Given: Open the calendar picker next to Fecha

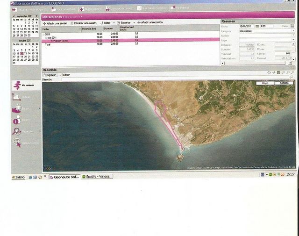Looking at the screenshot, I should tap(257, 26).
